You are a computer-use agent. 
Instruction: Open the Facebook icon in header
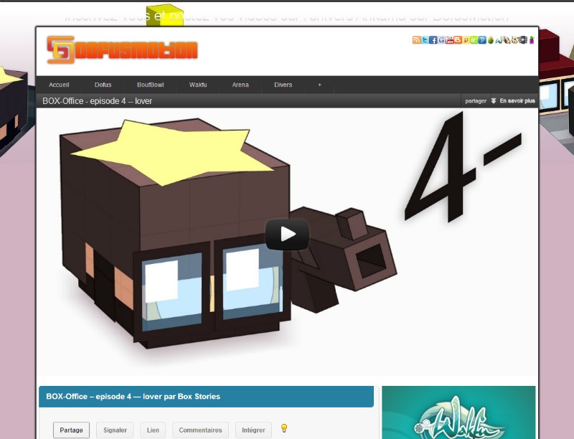433,40
